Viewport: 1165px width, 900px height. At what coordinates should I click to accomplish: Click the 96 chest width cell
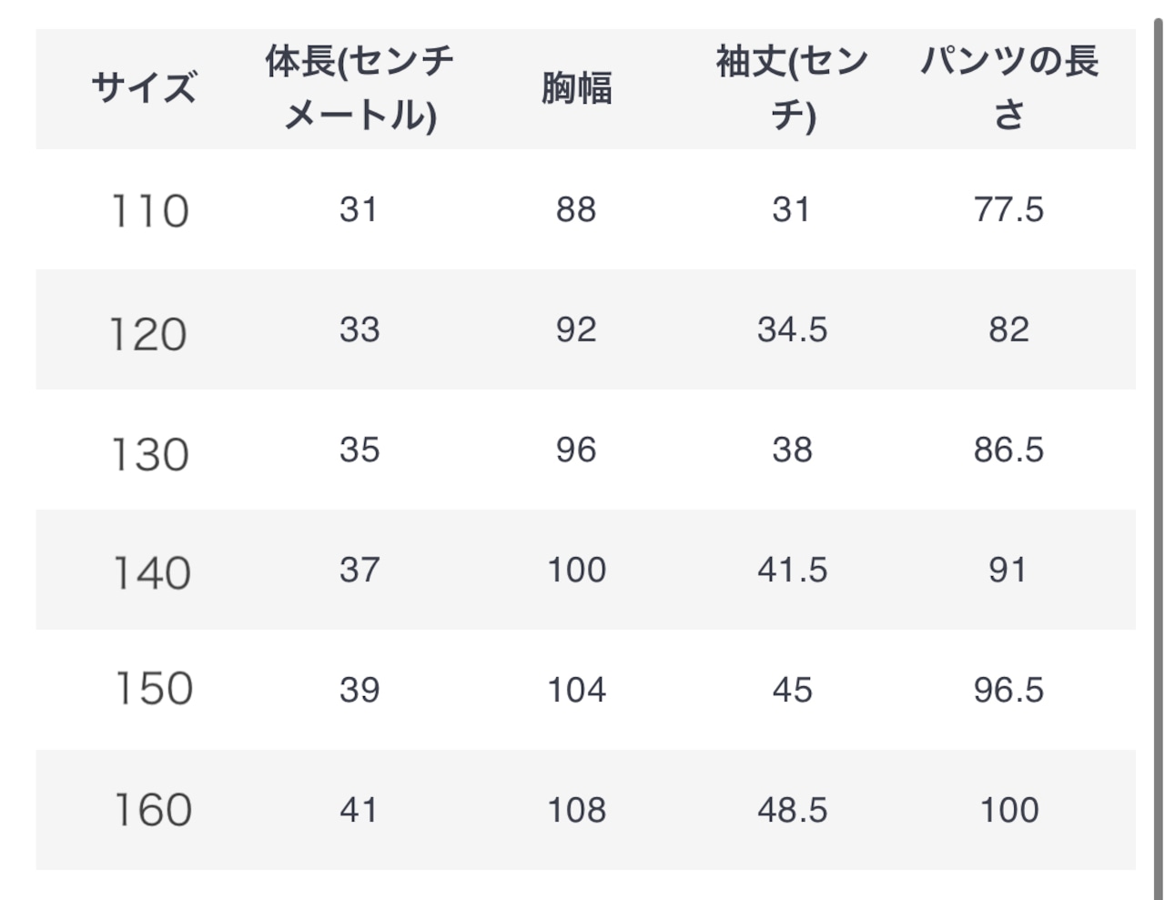coord(576,450)
